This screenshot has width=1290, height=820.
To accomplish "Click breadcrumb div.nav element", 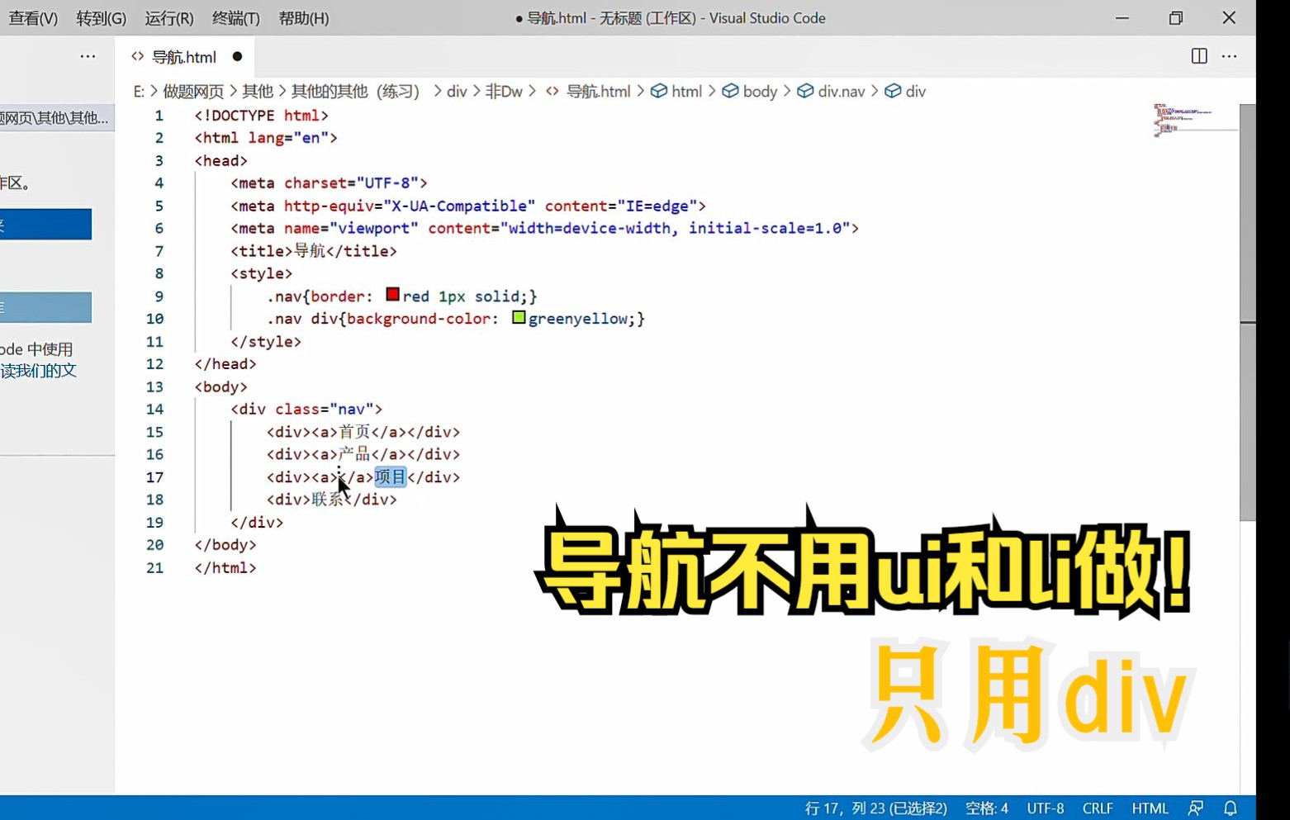I will (x=842, y=92).
